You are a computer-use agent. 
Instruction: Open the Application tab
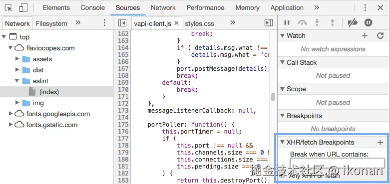pyautogui.click(x=287, y=7)
